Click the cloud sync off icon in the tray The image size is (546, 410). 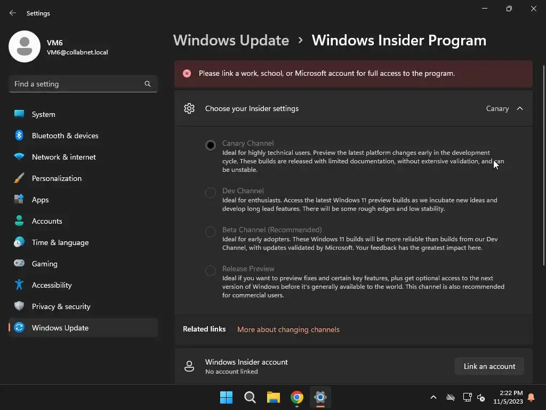[x=451, y=397]
